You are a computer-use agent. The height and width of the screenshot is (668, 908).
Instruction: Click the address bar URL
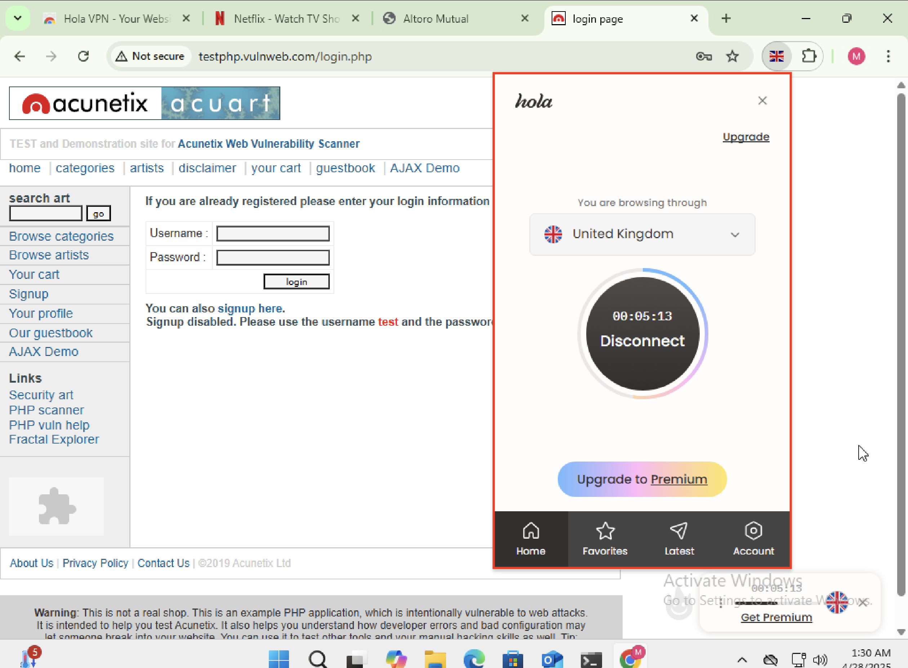point(285,57)
